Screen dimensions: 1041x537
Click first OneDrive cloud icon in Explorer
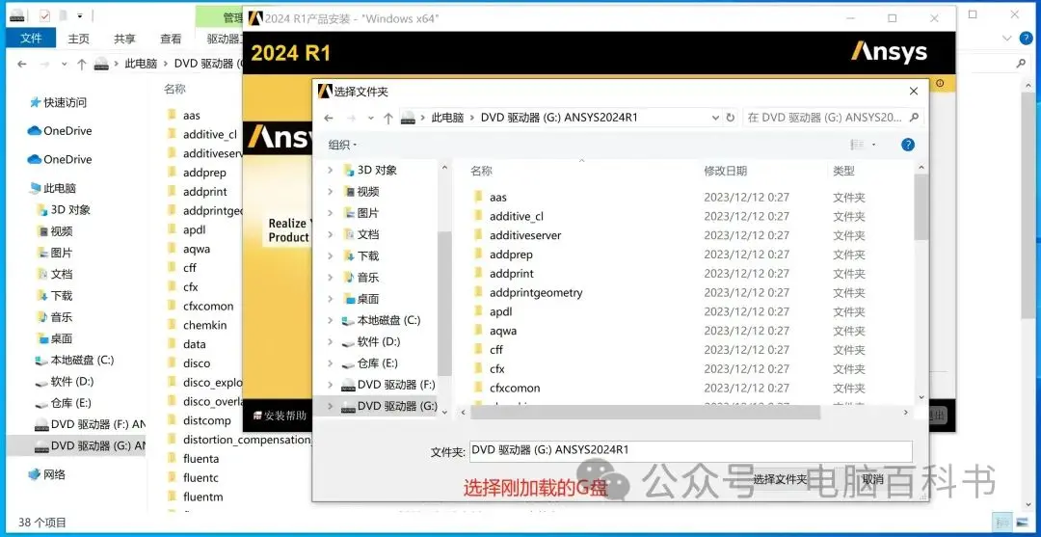pyautogui.click(x=35, y=131)
